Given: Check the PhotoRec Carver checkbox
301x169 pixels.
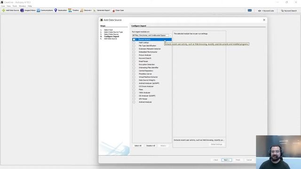Looking at the screenshot, I should pyautogui.click(x=134, y=74).
